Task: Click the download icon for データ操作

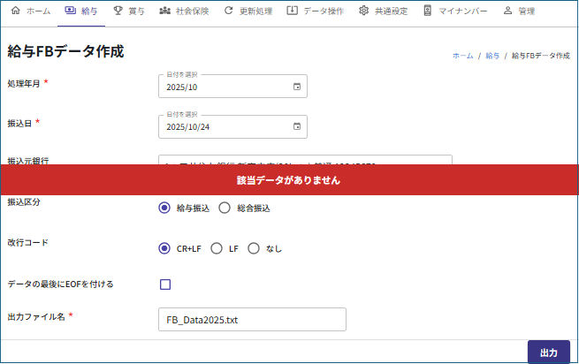Action: point(293,11)
